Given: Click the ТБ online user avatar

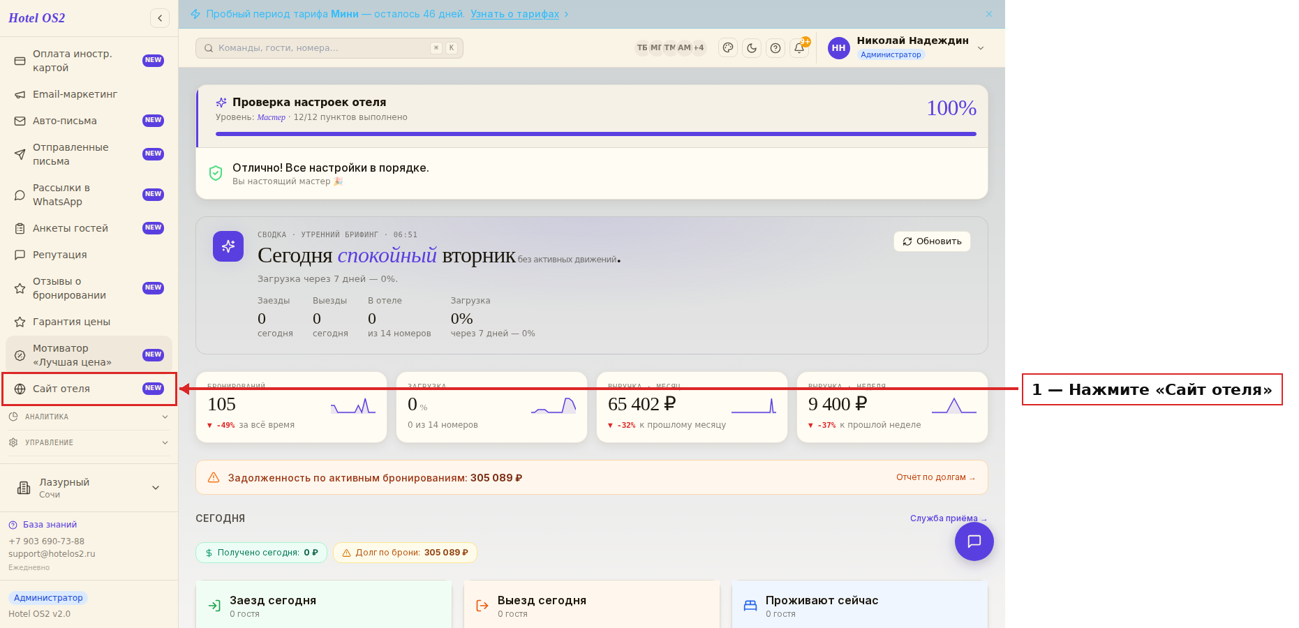Looking at the screenshot, I should click(x=642, y=47).
